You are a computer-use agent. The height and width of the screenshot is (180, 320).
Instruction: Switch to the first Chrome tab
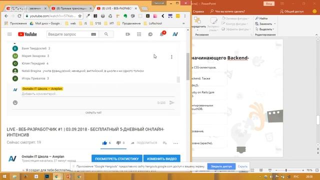click(x=26, y=8)
